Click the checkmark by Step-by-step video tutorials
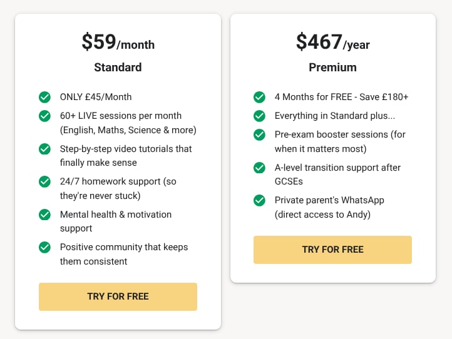This screenshot has width=452, height=339. click(x=44, y=149)
